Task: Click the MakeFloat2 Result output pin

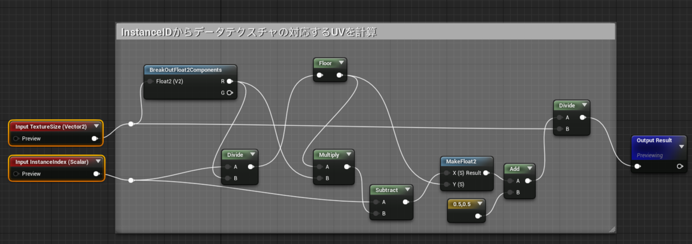Action: coord(486,173)
